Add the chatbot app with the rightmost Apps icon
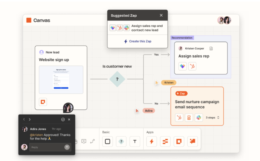Screen dimensions: 260x161 pos(193,141)
